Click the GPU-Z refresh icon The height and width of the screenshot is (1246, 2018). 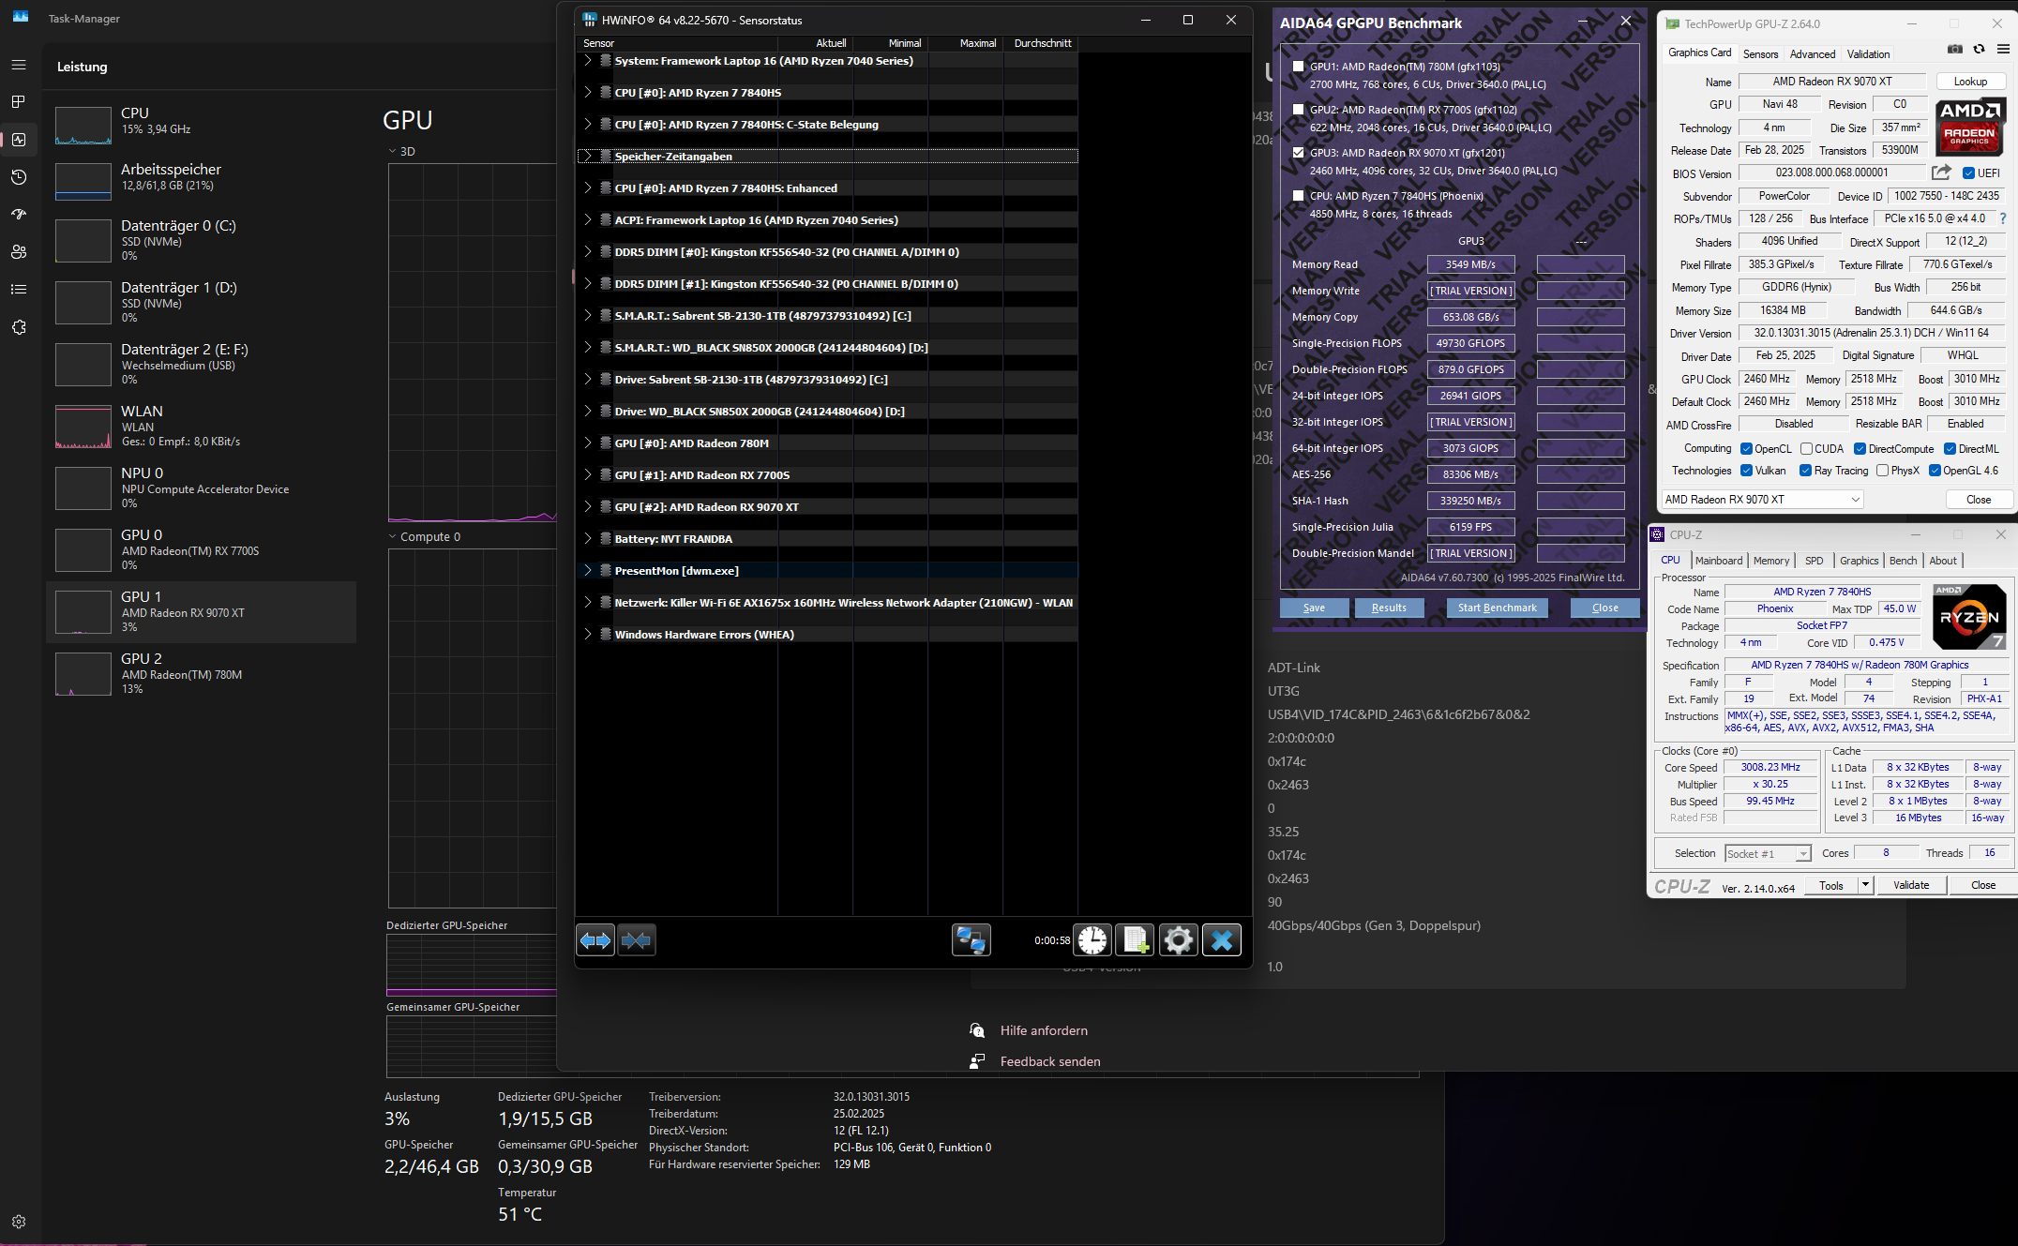tap(1980, 49)
